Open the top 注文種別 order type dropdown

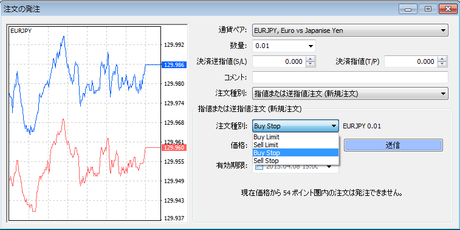click(x=350, y=94)
